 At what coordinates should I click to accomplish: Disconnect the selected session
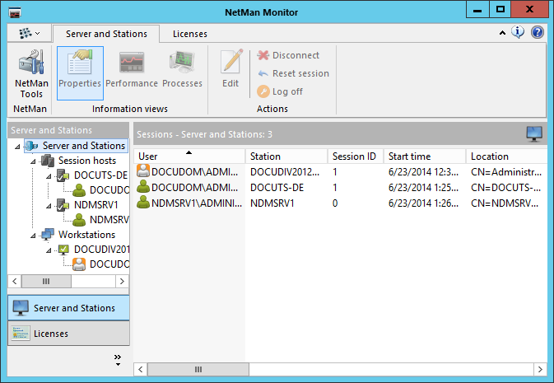pyautogui.click(x=288, y=55)
